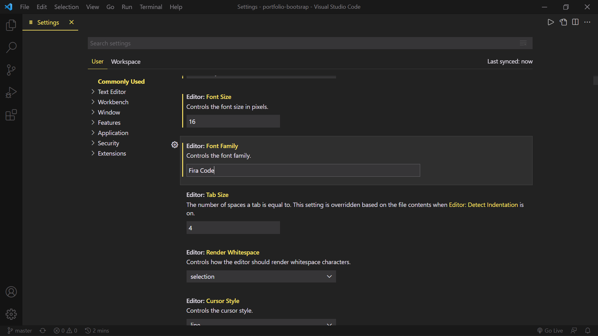
Task: Click the Split Editor icon
Action: click(x=575, y=22)
